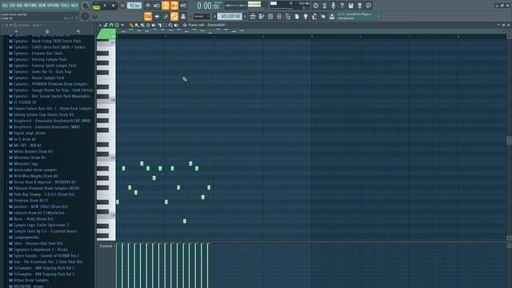This screenshot has width=512, height=288.
Task: Open the help question mark icon
Action: [x=342, y=6]
